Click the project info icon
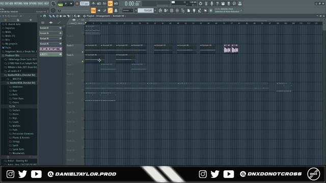The width and height of the screenshot is (326, 183). [234, 4]
